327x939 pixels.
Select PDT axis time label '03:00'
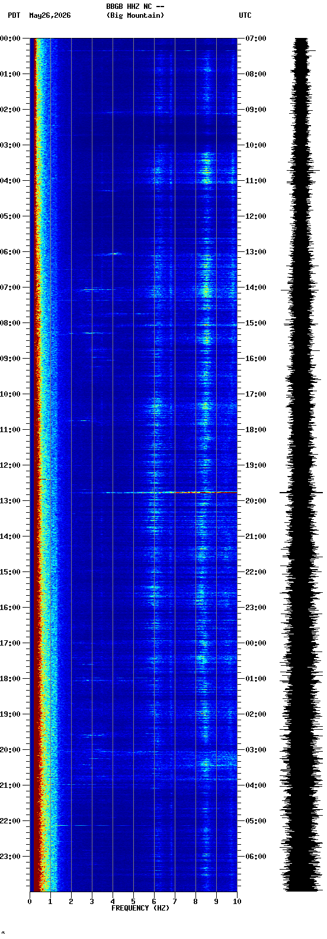point(11,145)
